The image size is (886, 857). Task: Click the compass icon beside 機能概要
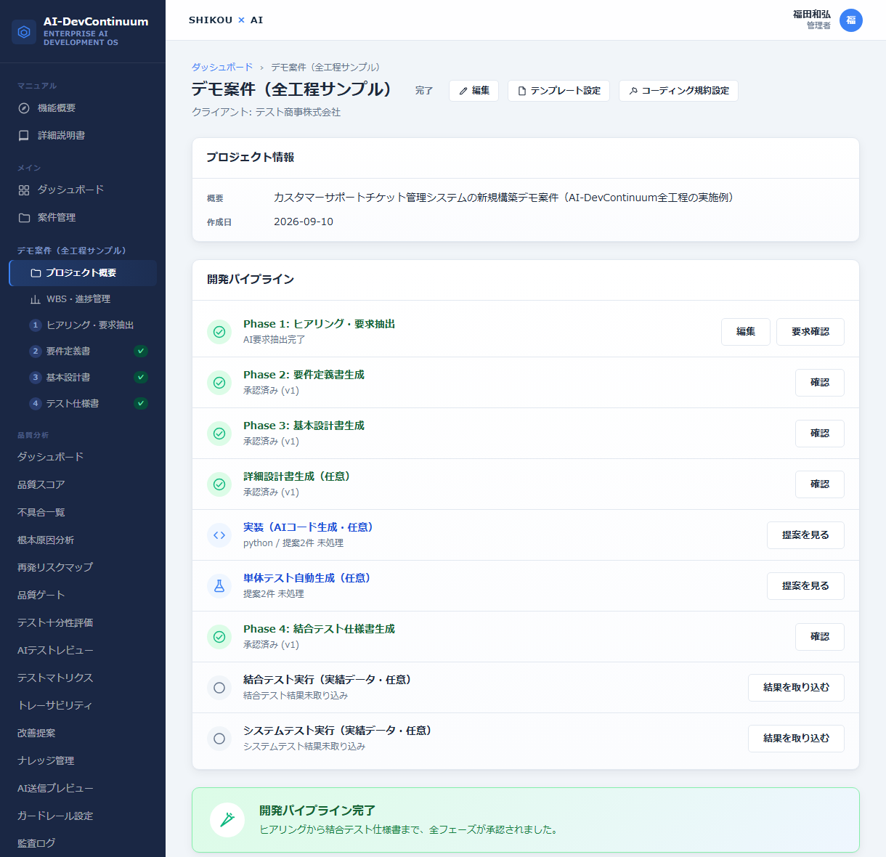click(x=24, y=108)
